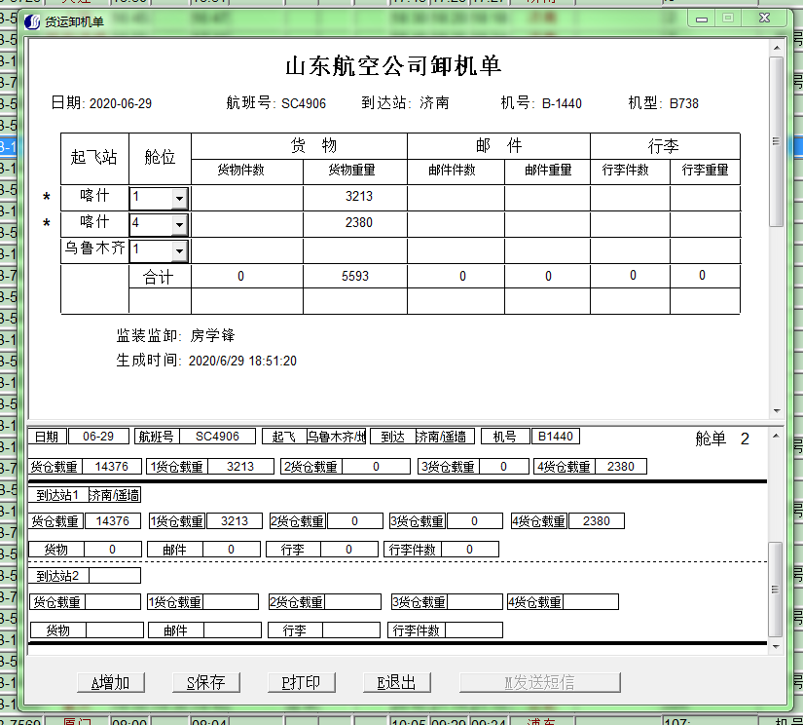Image resolution: width=803 pixels, height=725 pixels.
Task: Click the 行李 field under 到达站1
Action: coord(349,550)
